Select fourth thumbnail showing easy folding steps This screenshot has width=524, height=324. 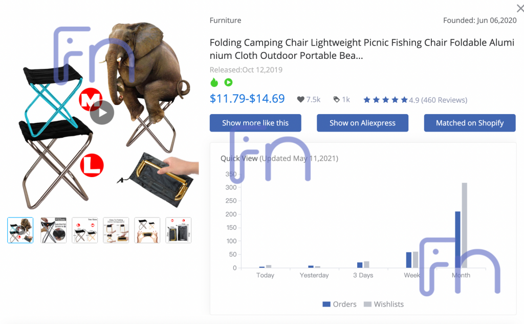116,230
